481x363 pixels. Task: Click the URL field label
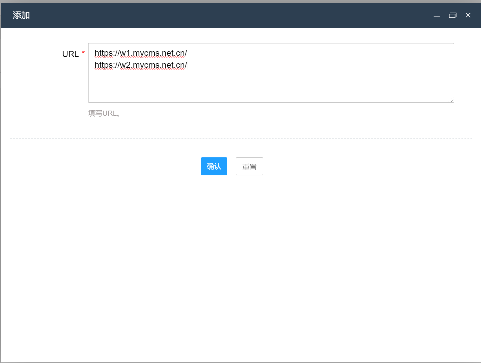coord(70,54)
